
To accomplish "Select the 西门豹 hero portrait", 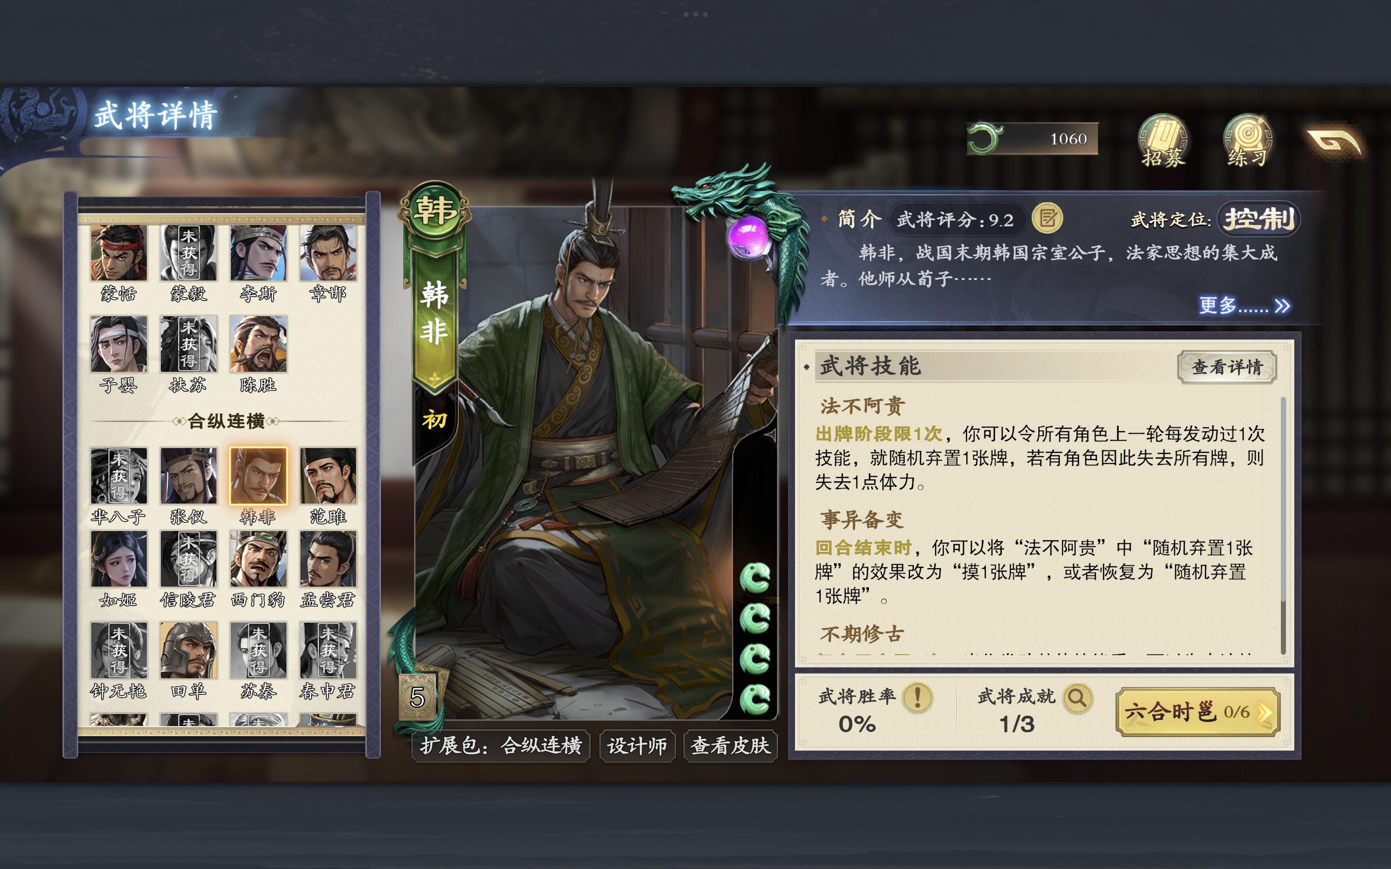I will pos(258,559).
